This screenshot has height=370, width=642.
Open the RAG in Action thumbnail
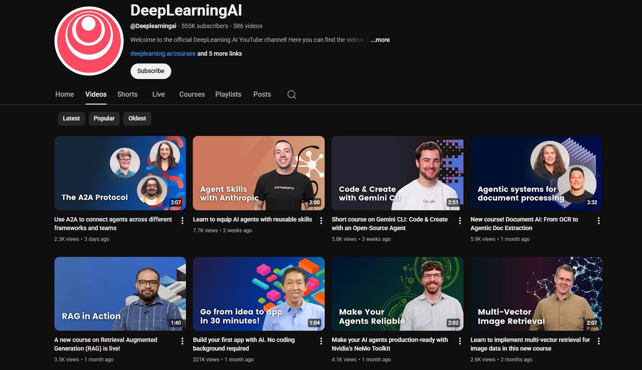click(x=120, y=294)
